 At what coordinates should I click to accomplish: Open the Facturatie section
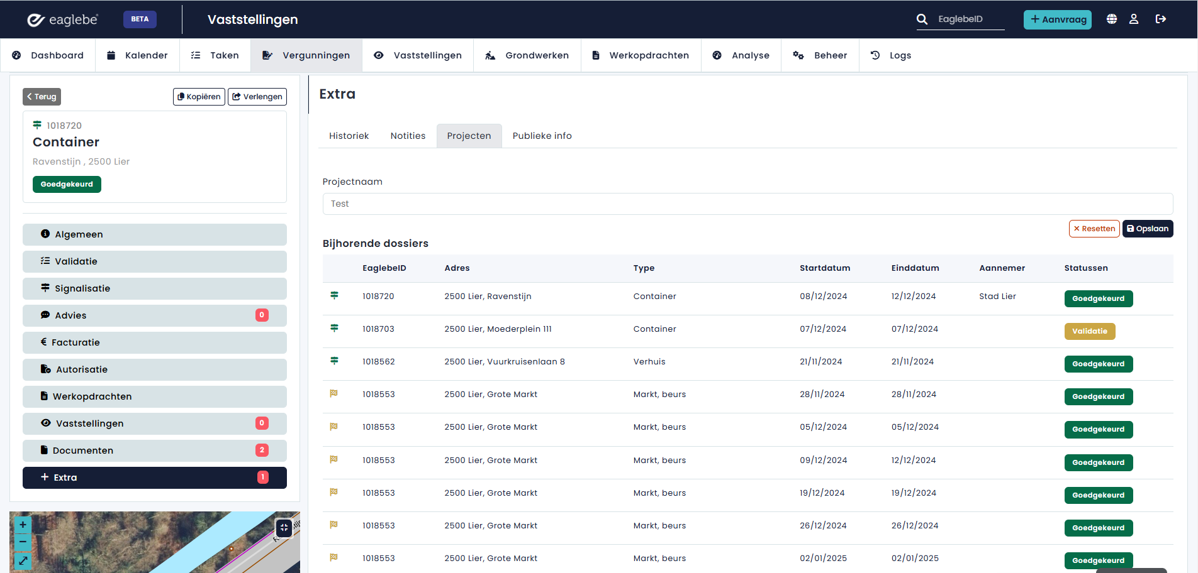155,342
